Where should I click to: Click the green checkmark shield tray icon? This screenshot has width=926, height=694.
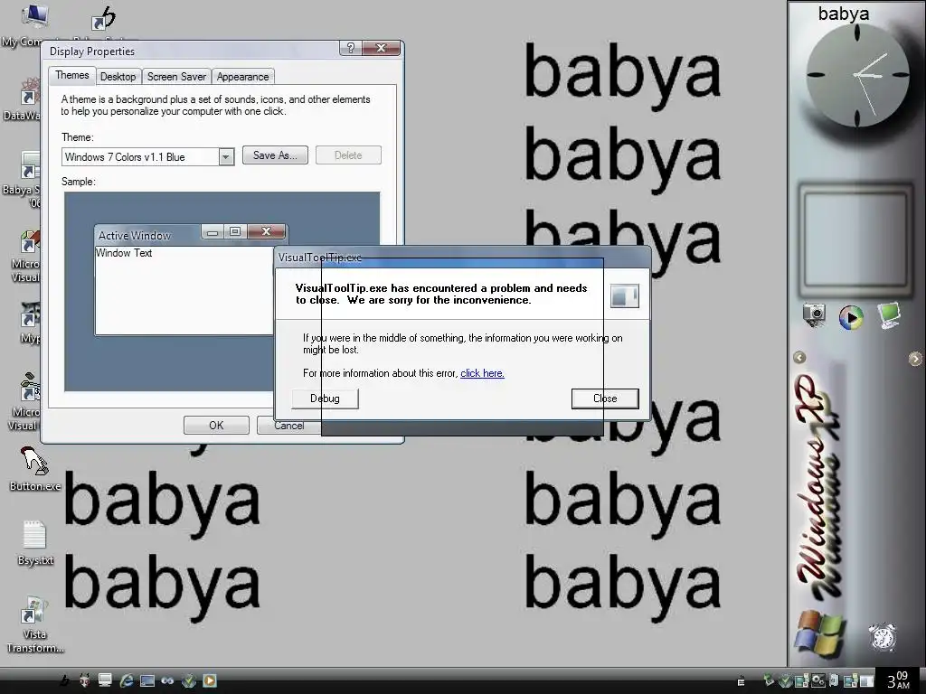[x=786, y=681]
